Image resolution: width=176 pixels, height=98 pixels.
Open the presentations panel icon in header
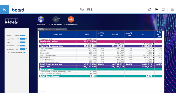pos(157,10)
